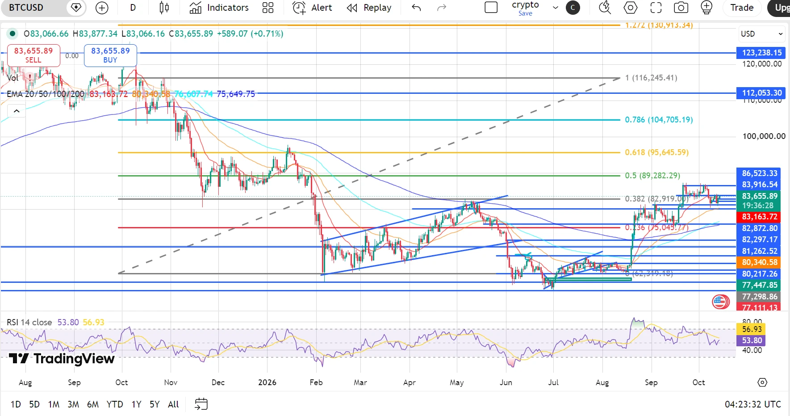Expand the crypto layout save dropdown arrow
The height and width of the screenshot is (416, 790).
555,8
